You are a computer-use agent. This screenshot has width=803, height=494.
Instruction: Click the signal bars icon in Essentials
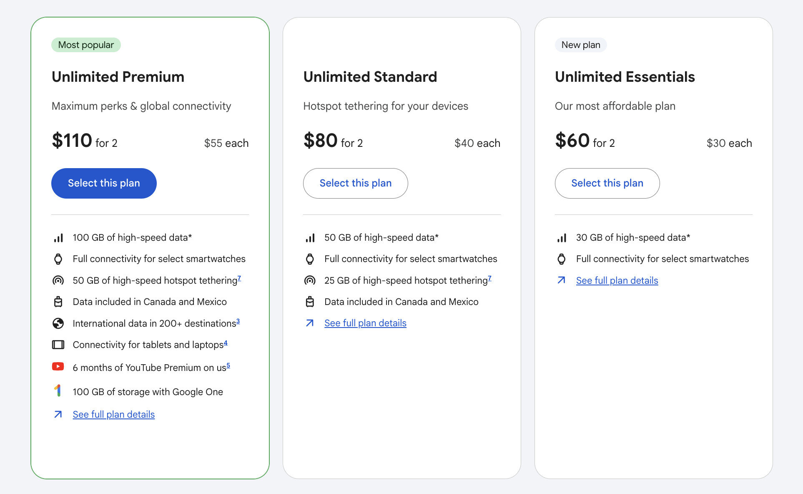click(x=562, y=238)
